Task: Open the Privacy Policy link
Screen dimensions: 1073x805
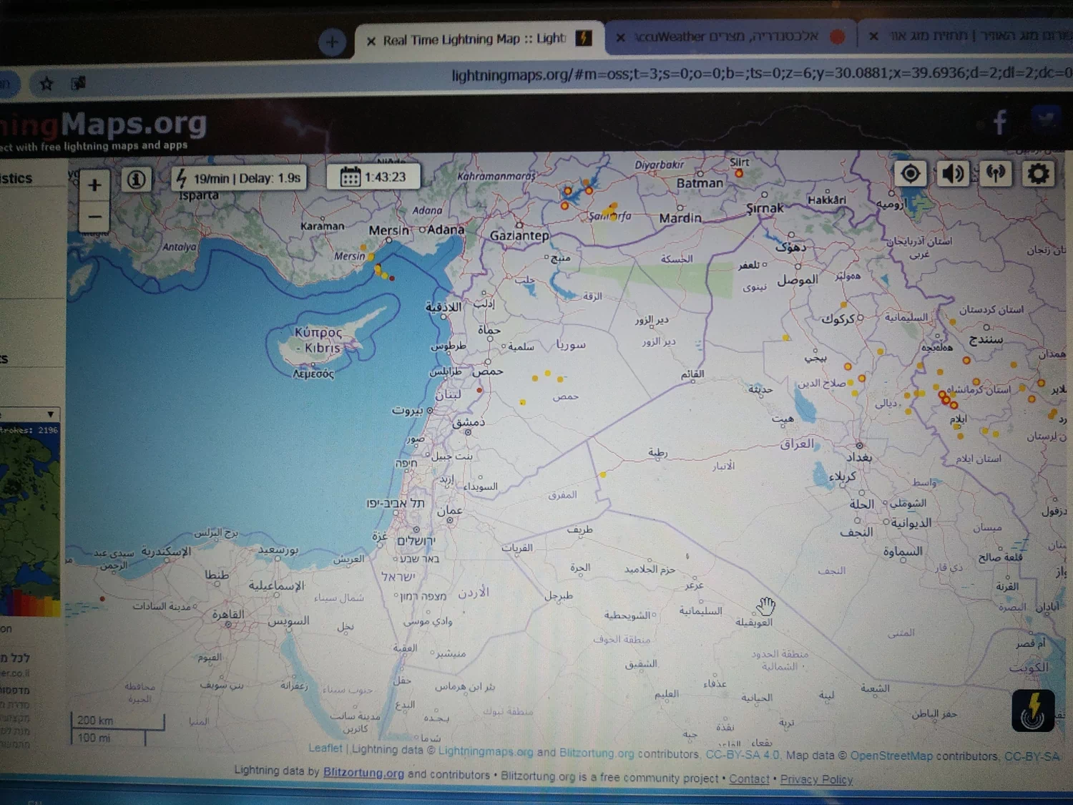Action: pyautogui.click(x=816, y=779)
